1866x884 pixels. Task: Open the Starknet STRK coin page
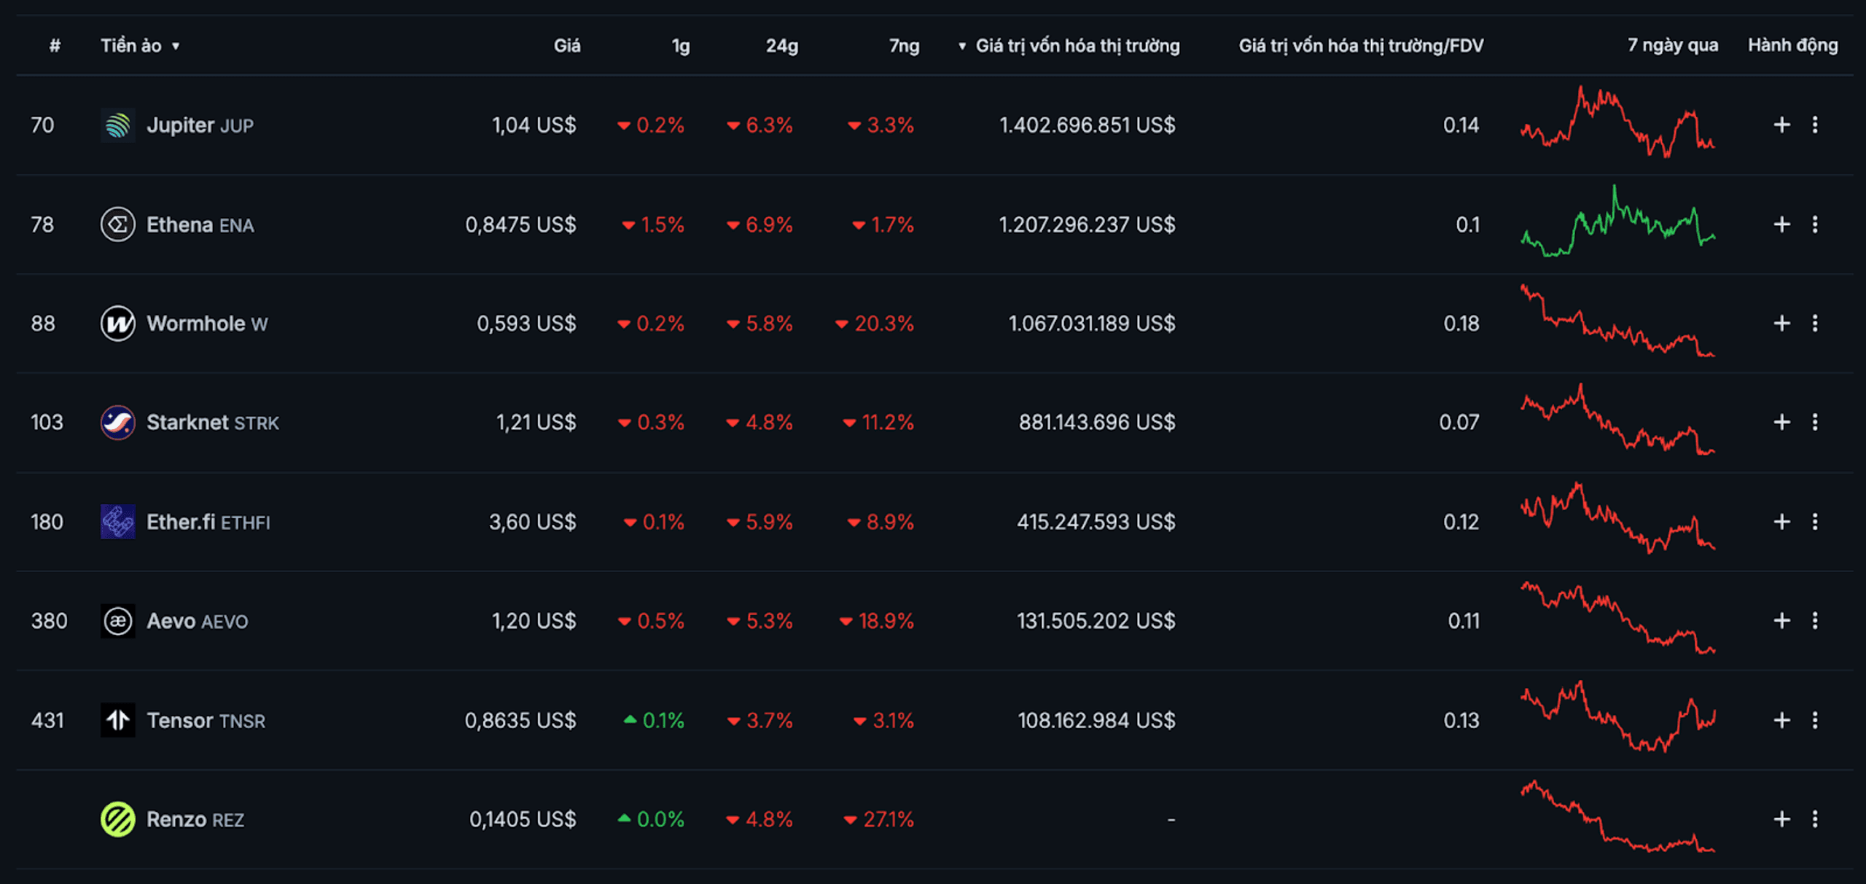(213, 423)
